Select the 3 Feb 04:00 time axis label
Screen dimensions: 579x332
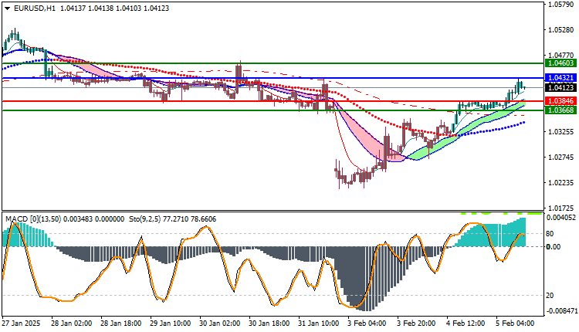point(367,324)
